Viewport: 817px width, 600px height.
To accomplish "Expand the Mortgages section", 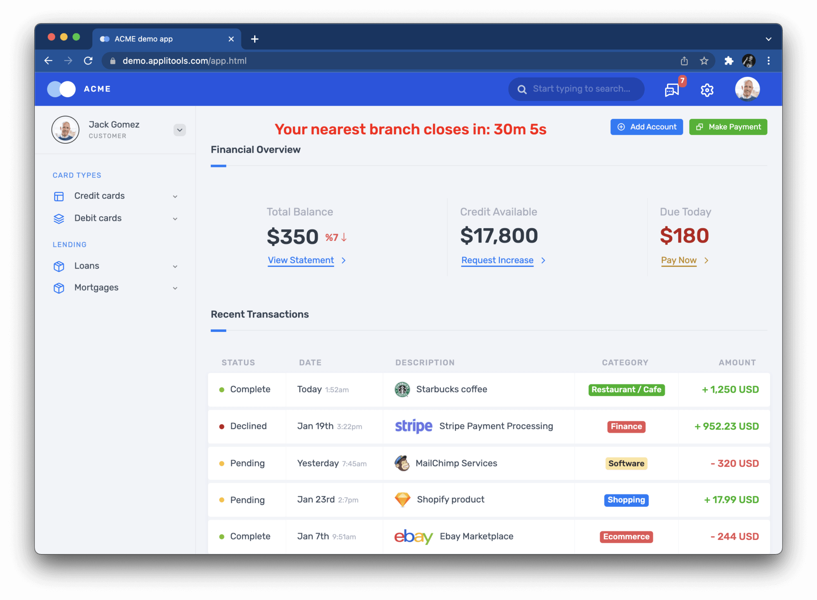I will [175, 288].
